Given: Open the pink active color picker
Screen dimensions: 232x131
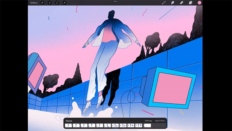Looking at the screenshot, I should 200,3.
